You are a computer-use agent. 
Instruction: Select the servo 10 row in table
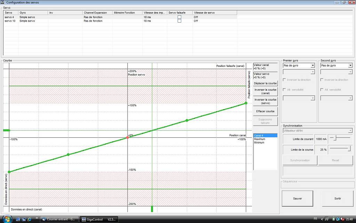click(120, 21)
